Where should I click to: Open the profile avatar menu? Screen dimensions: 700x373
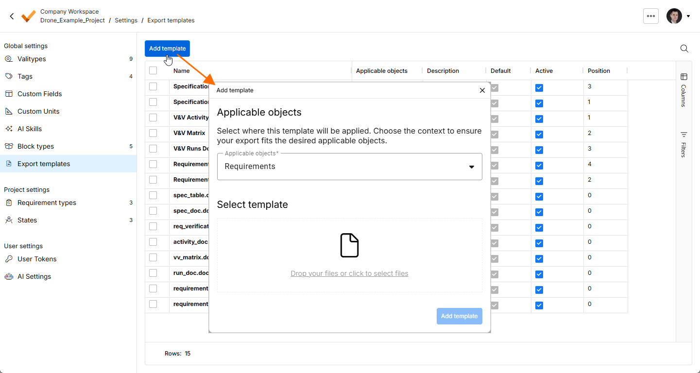pos(674,16)
